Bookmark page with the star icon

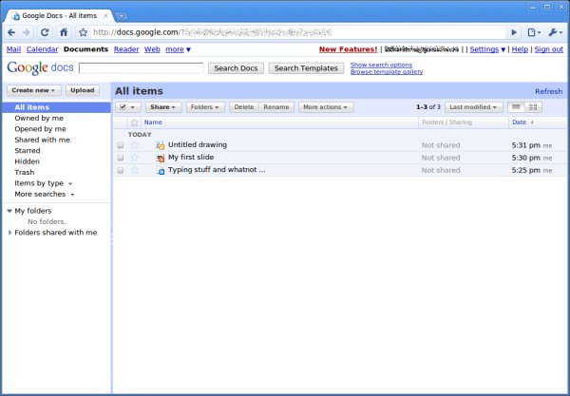83,32
